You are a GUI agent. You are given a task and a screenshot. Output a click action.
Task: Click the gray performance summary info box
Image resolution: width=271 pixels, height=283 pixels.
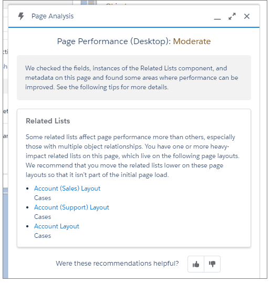(134, 78)
